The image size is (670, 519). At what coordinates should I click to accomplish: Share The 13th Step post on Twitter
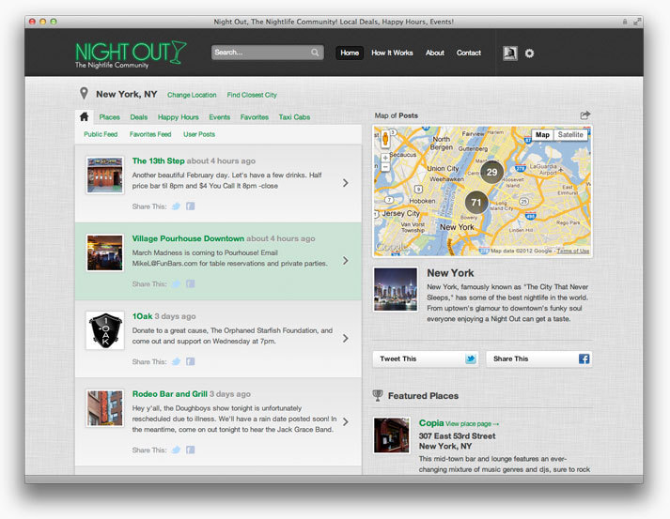tap(176, 206)
